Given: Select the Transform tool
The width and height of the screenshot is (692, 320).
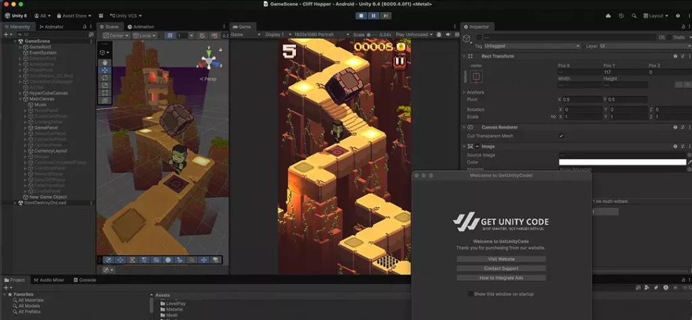Looking at the screenshot, I should click(105, 101).
